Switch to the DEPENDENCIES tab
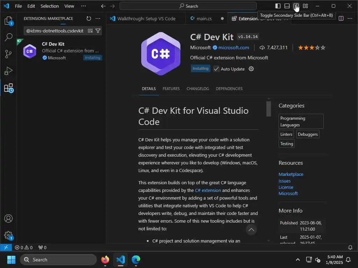Image resolution: width=358 pixels, height=268 pixels. (x=229, y=89)
